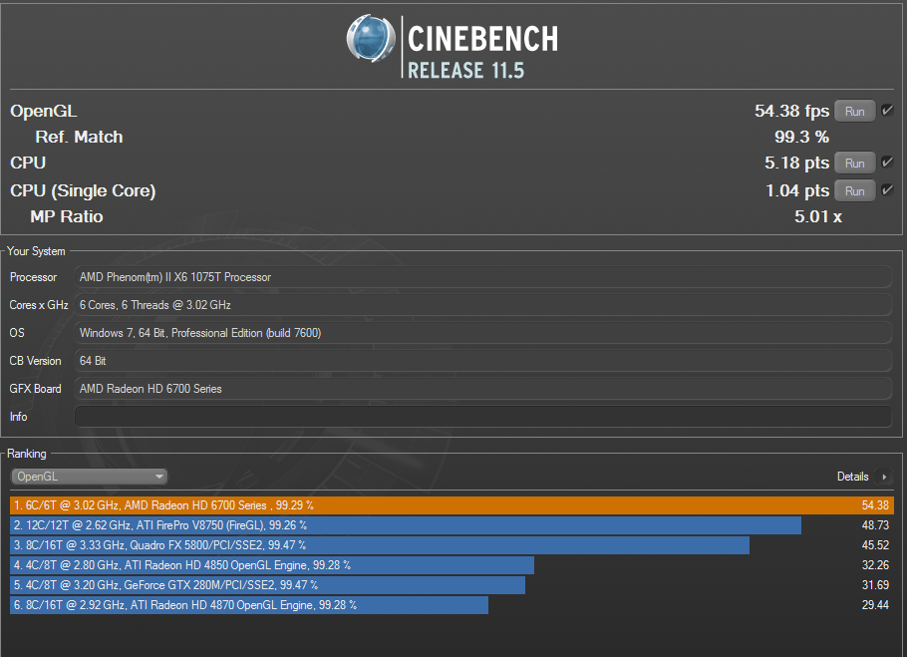This screenshot has height=657, width=907.
Task: Open the Ranking type dropdown showing OpenGL
Action: click(89, 477)
